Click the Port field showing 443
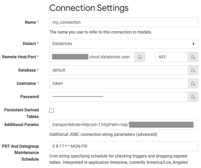Screen dimensions: 201x168 pos(172,57)
